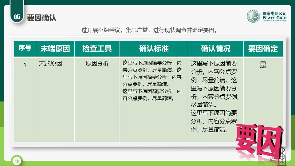Click the STATE GRID English logo text
The image size is (295, 166).
click(x=274, y=18)
